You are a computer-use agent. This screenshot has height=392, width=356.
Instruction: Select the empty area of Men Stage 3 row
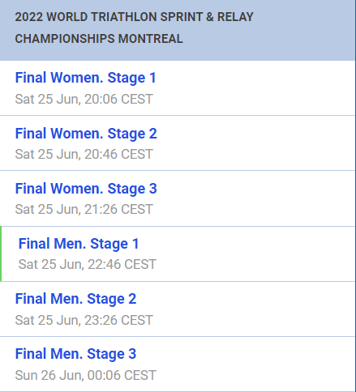pyautogui.click(x=254, y=364)
